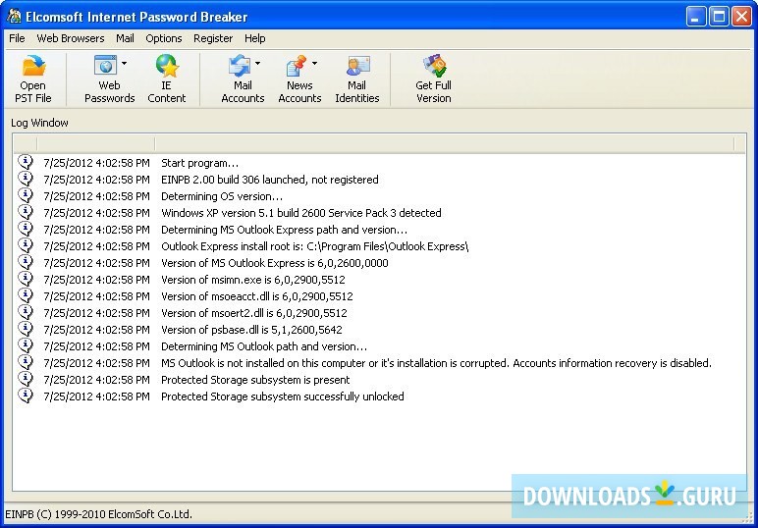Click info icon beside Protected Storage is present row
The image size is (758, 528).
[x=26, y=379]
